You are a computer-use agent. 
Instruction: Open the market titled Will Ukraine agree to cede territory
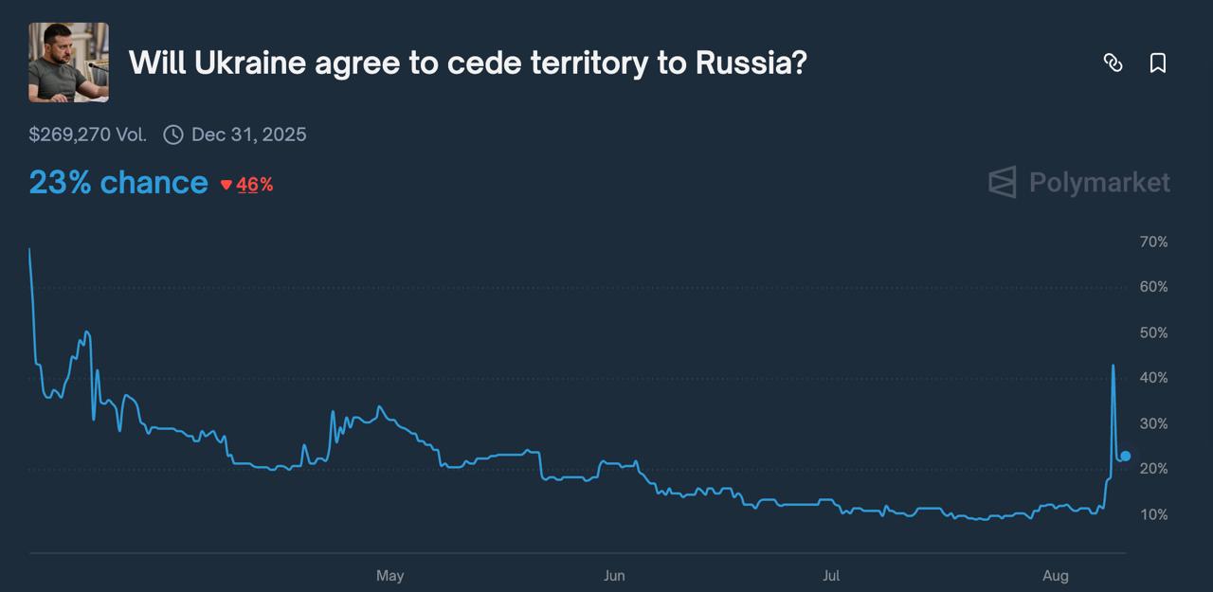tap(467, 63)
